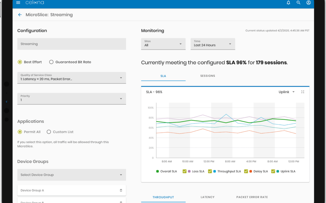
Task: Click the purple Loss SLA legend dot
Action: [189, 171]
